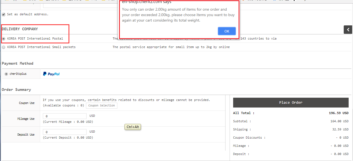The image size is (353, 161).
Task: Click the Small packets up to 2kg description
Action: point(171,47)
